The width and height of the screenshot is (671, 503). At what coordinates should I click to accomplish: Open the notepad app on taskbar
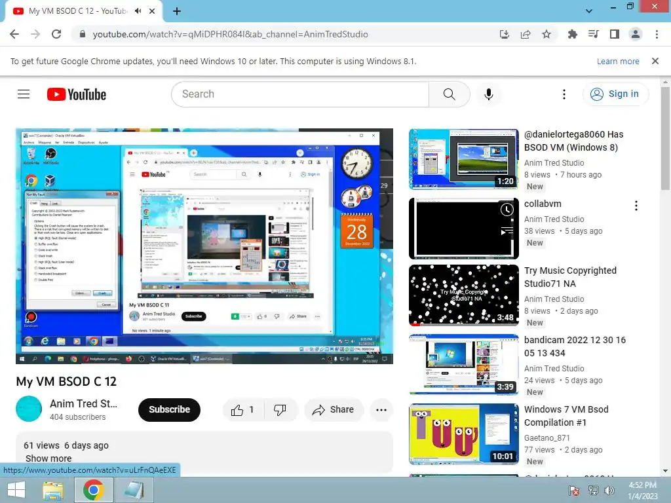coord(134,490)
